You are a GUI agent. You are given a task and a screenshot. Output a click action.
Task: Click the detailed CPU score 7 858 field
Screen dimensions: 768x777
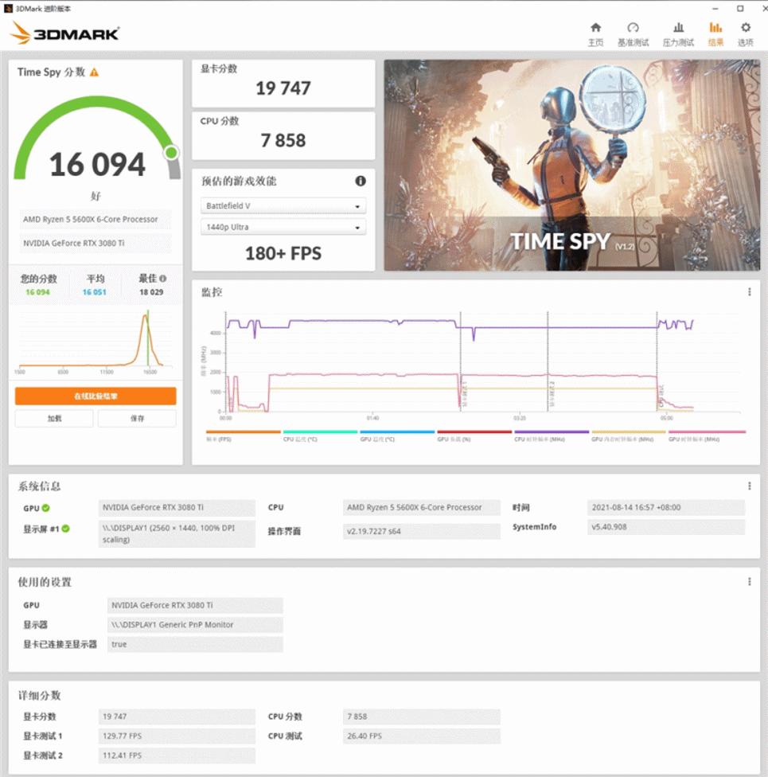pyautogui.click(x=421, y=716)
